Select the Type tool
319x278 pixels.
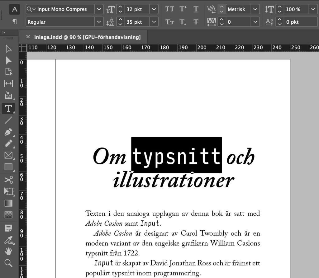pyautogui.click(x=8, y=108)
